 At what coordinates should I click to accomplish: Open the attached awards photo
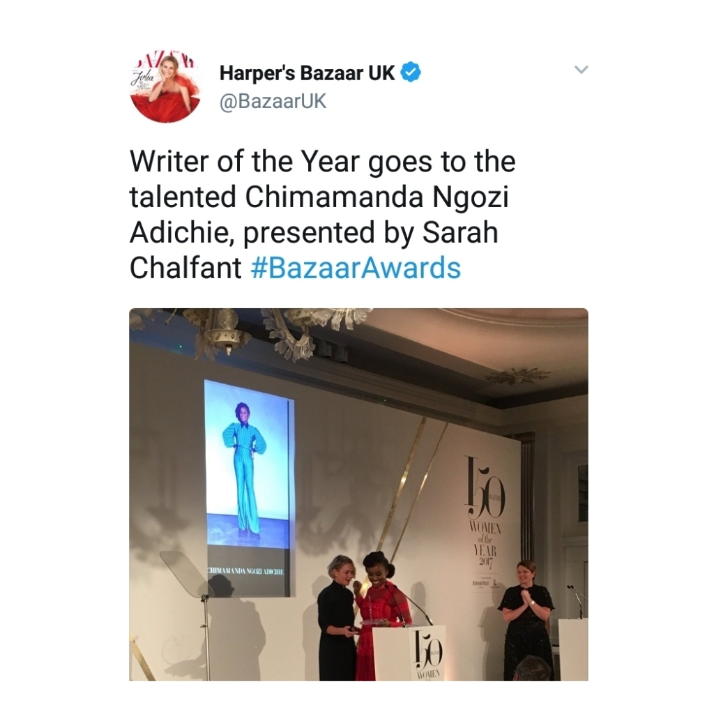[358, 494]
